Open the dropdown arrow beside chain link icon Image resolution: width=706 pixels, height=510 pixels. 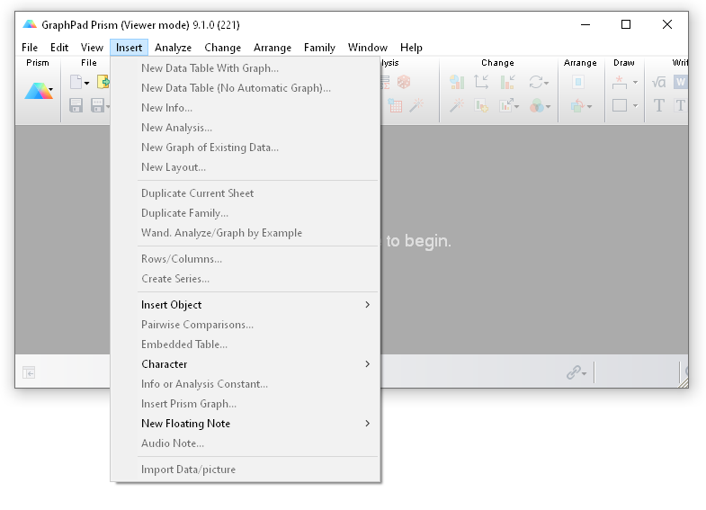click(x=584, y=373)
